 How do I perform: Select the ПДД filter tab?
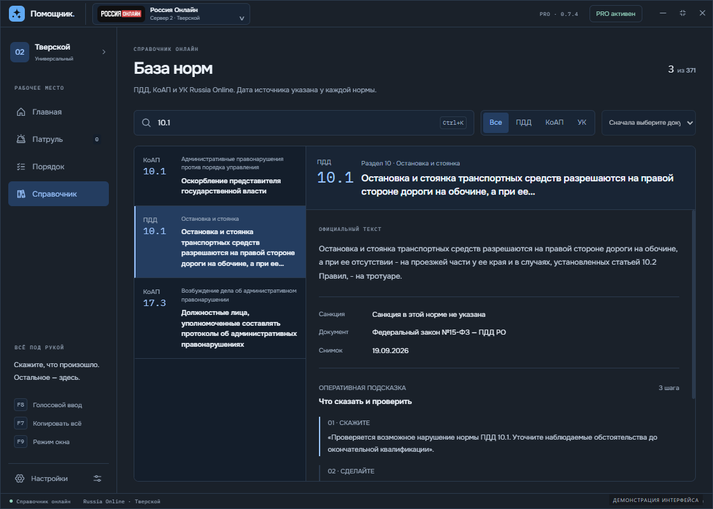click(523, 123)
